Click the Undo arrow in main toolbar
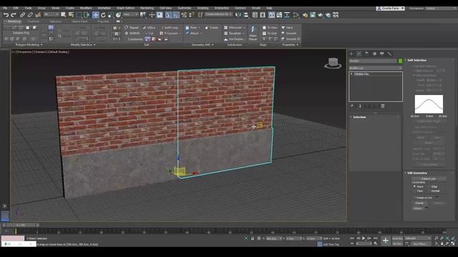The width and height of the screenshot is (458, 257). pyautogui.click(x=6, y=15)
